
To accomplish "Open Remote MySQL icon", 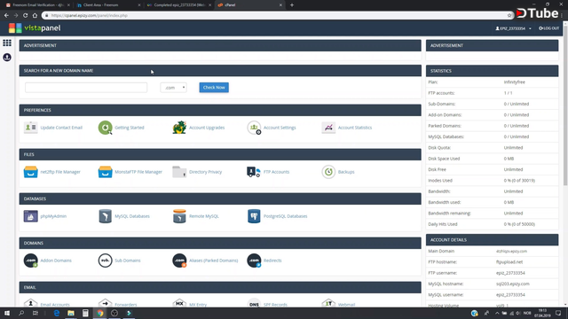I will [x=179, y=216].
